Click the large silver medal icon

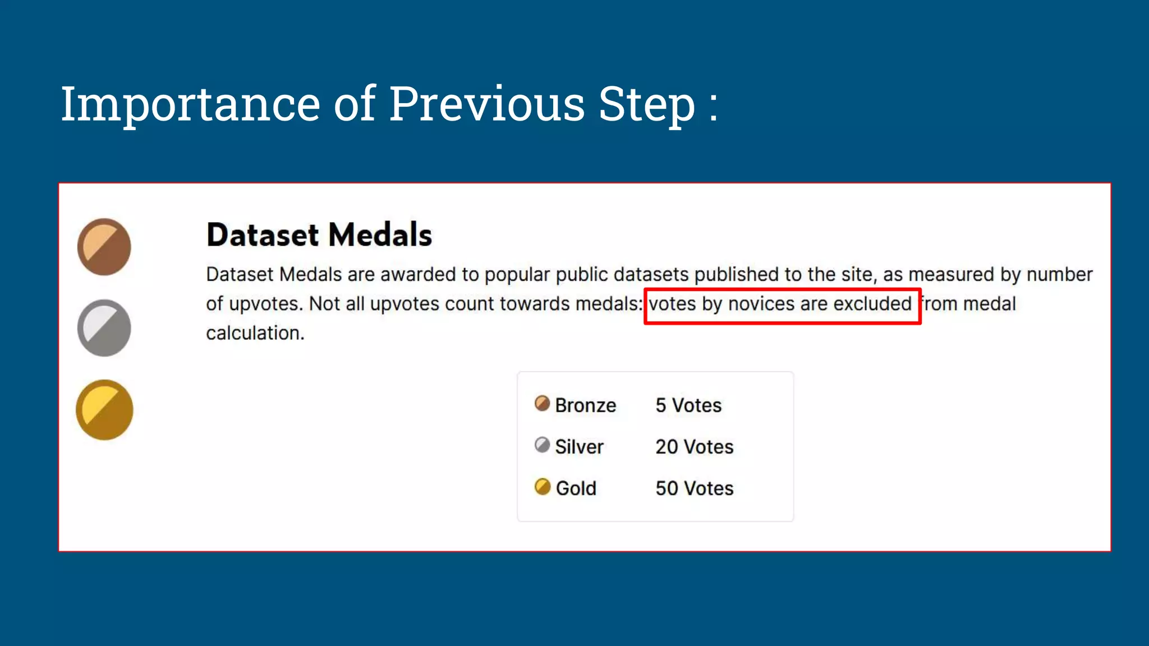click(104, 328)
